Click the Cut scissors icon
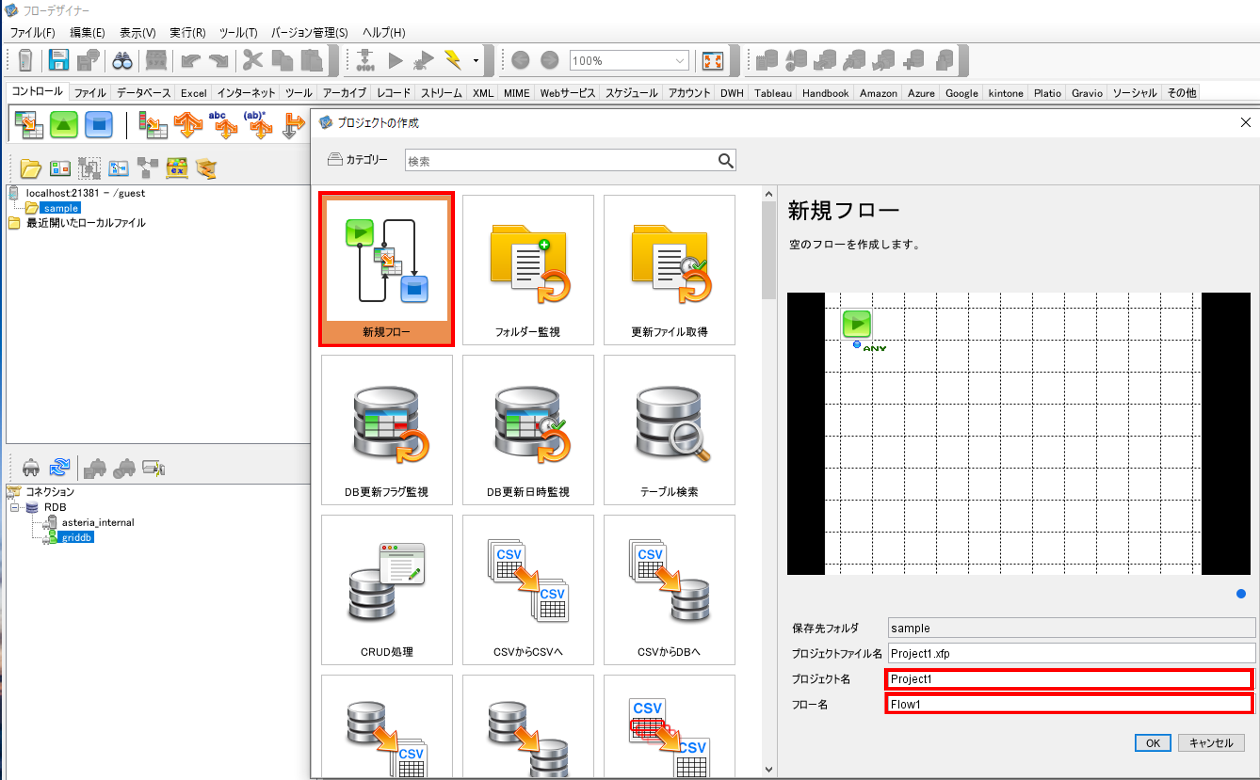This screenshot has height=780, width=1260. coord(252,60)
